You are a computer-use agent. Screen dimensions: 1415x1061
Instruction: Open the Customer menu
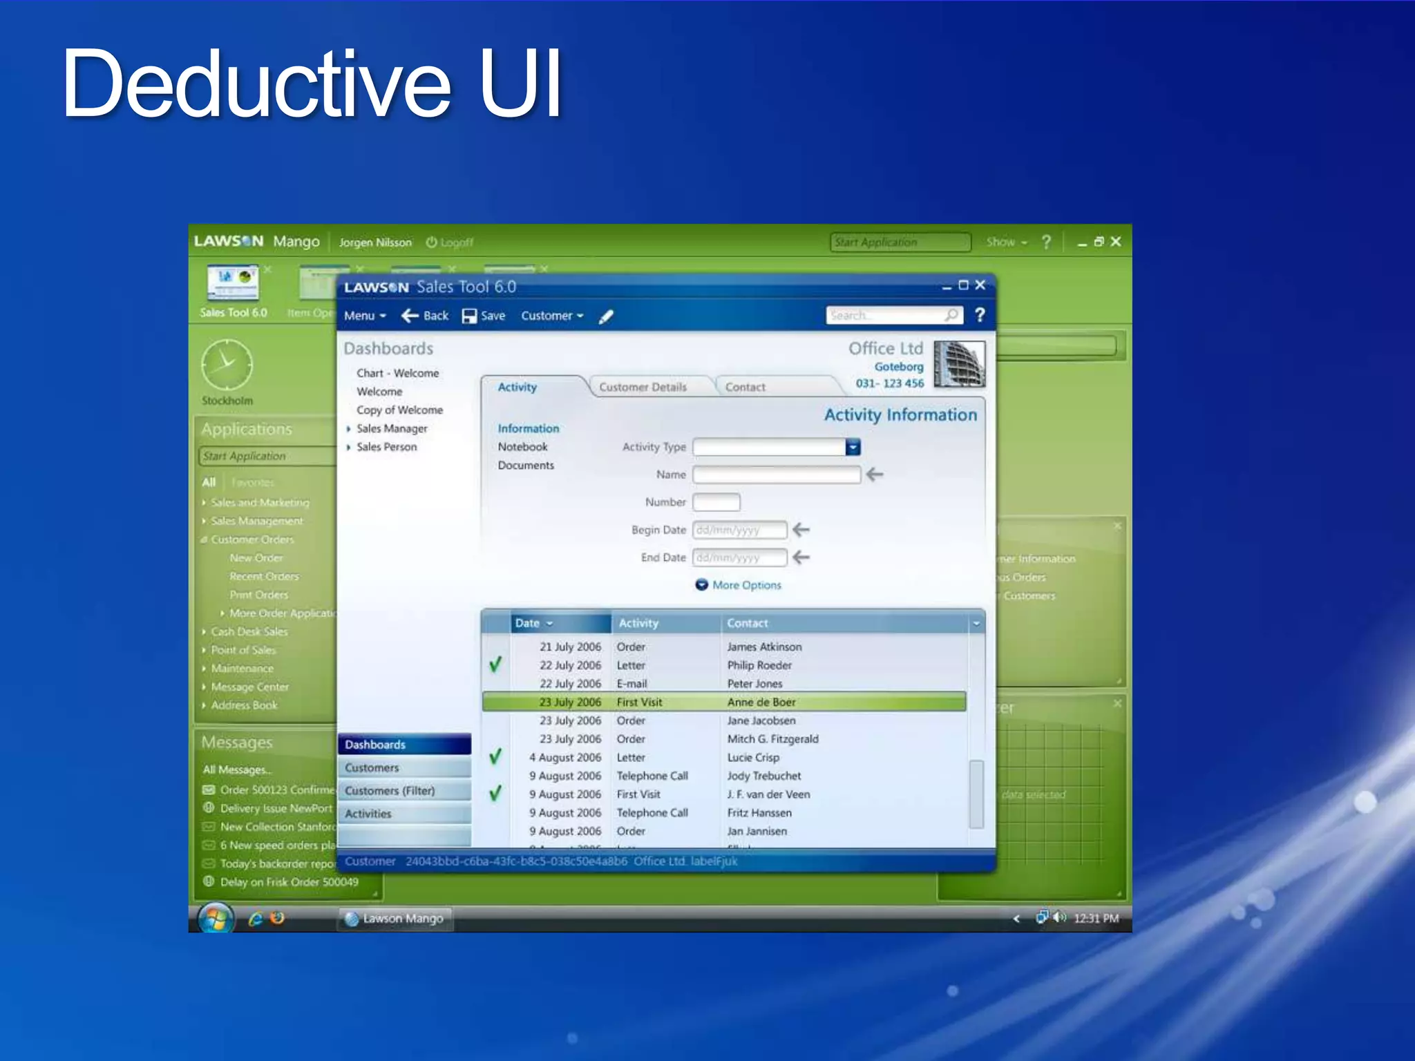pyautogui.click(x=552, y=316)
